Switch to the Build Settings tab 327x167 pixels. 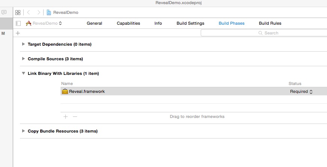[191, 23]
